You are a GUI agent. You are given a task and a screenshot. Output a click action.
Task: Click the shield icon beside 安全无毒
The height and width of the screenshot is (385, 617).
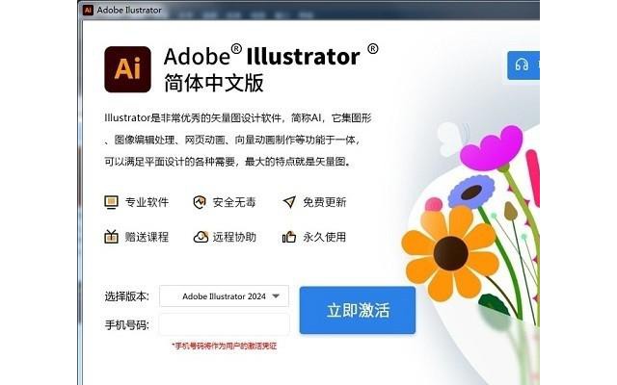click(x=200, y=202)
